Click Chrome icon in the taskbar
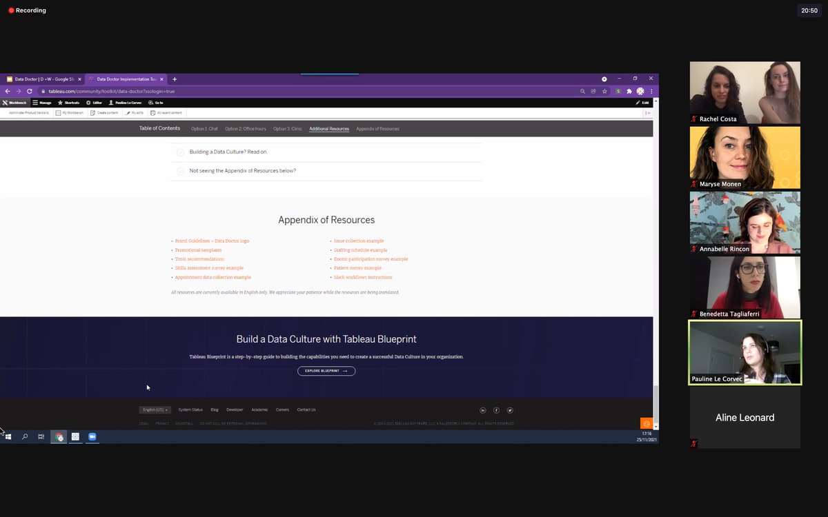The image size is (828, 517). pos(59,436)
